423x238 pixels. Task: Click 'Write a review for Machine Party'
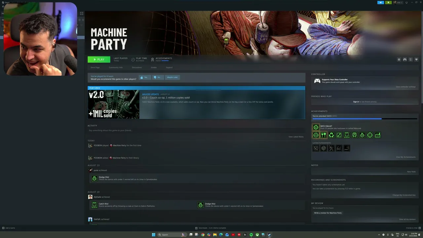[328, 213]
